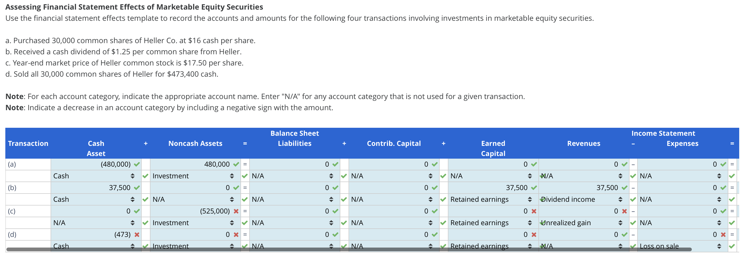Screen dimensions: 744x255
Task: Edit the row (b) Cash amount 37,500
Action: (96, 188)
